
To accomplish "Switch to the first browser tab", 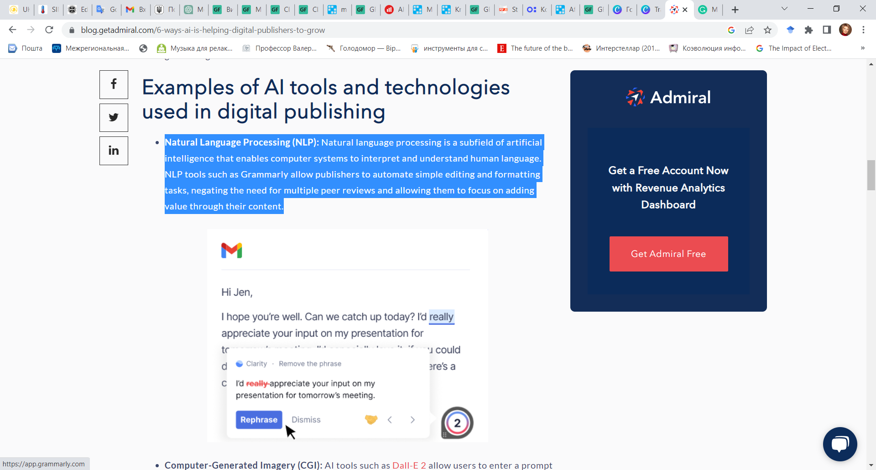I will tap(19, 10).
